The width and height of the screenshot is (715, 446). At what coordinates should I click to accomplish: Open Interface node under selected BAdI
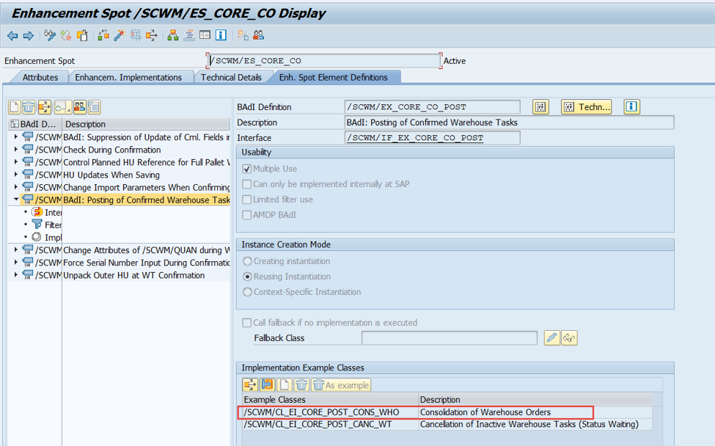pos(47,213)
